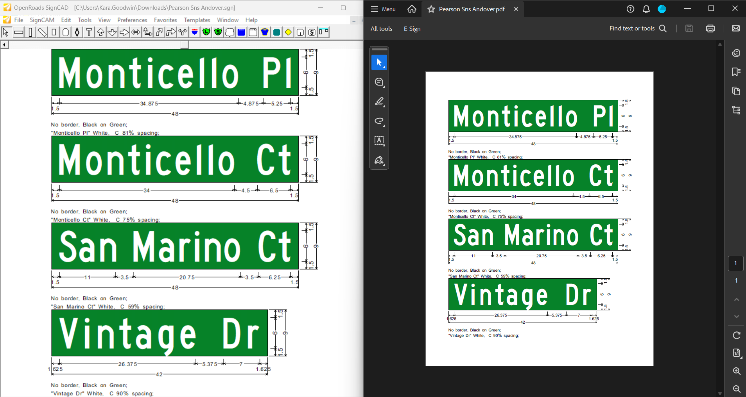Click All tools in Acrobat
Viewport: 746px width, 397px height.
[381, 28]
